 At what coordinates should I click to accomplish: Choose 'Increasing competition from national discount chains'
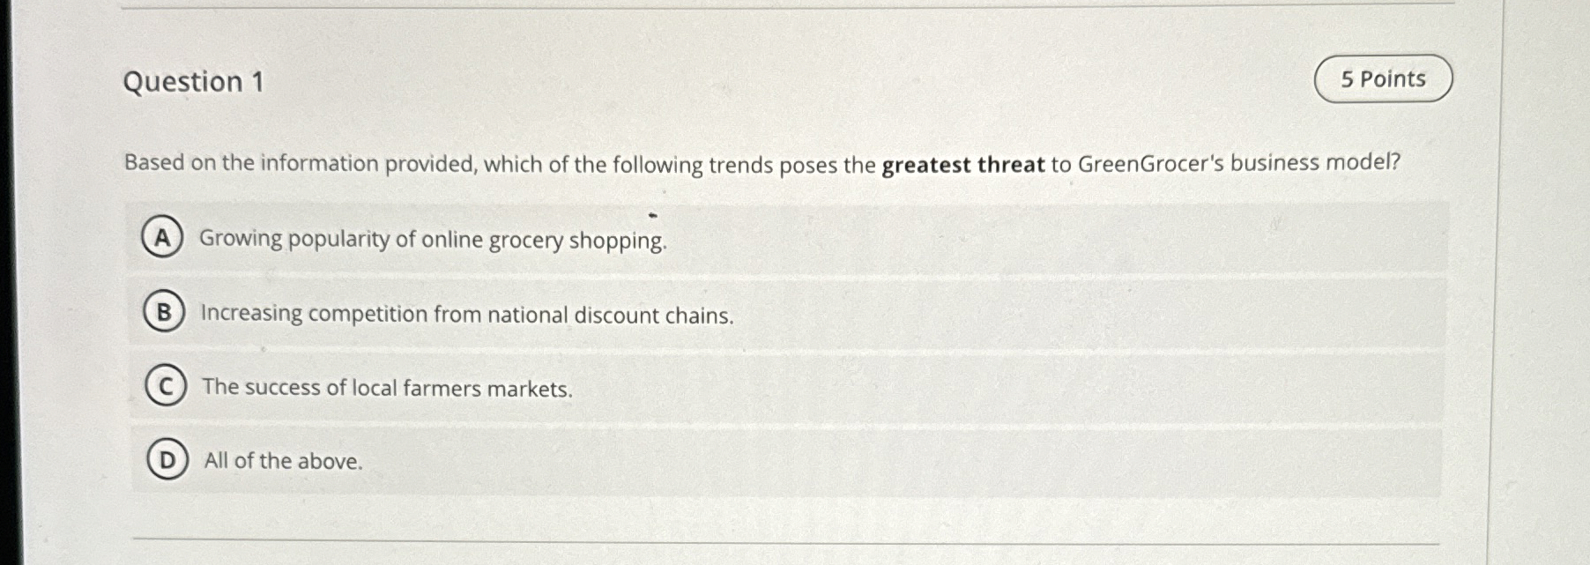(x=467, y=314)
